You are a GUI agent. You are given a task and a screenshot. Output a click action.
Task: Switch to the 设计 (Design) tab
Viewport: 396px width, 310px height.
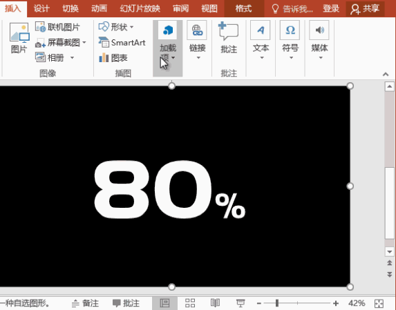point(41,8)
